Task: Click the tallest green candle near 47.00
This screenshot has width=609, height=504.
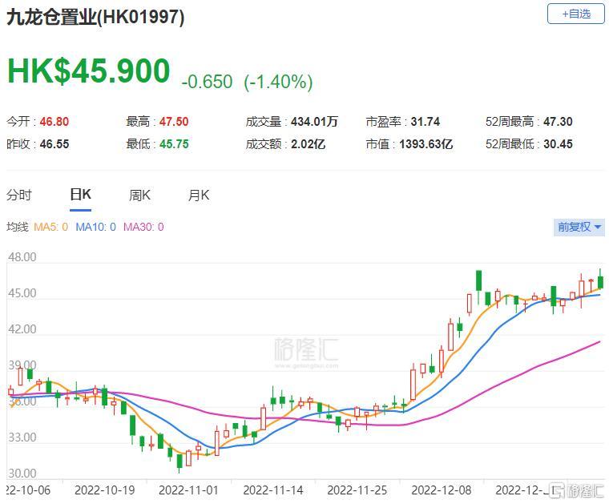Action: pyautogui.click(x=479, y=280)
